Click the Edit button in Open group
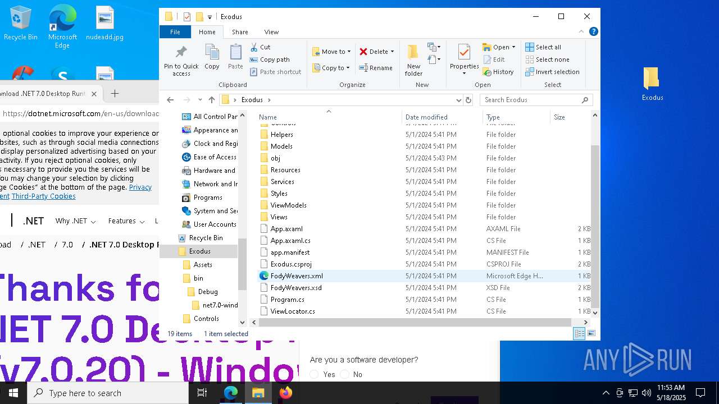The width and height of the screenshot is (719, 404). pos(494,59)
